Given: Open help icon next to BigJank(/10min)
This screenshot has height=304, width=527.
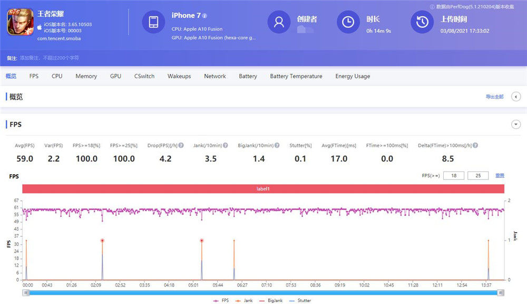Looking at the screenshot, I should (x=277, y=145).
